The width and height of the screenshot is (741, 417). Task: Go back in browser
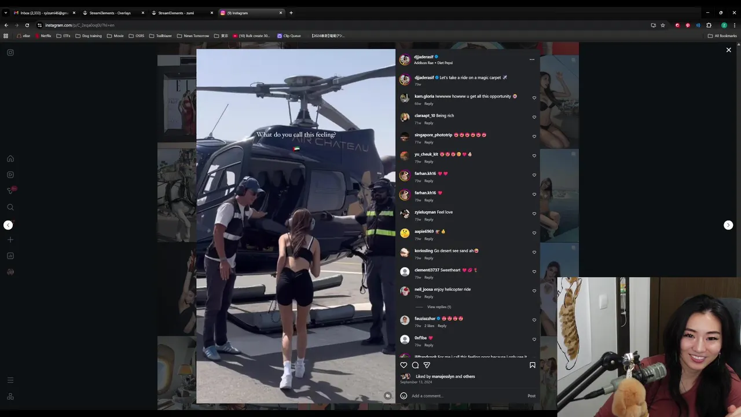(6, 25)
